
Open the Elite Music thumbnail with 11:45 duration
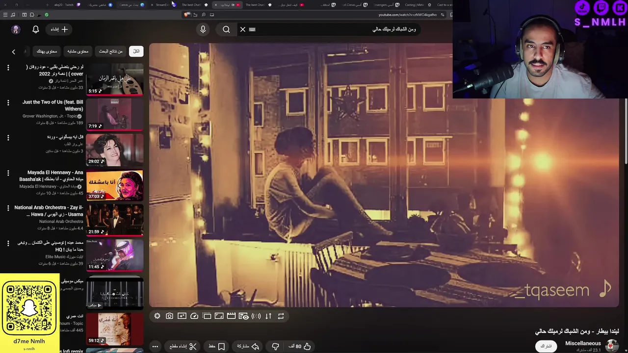115,255
